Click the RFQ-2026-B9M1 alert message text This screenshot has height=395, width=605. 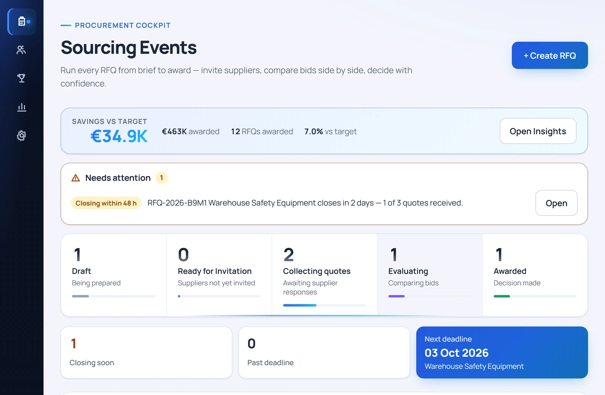coord(305,203)
